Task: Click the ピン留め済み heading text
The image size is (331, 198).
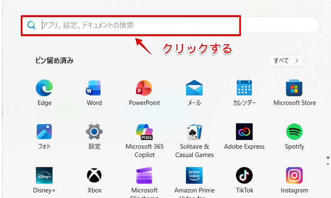Action: 54,61
